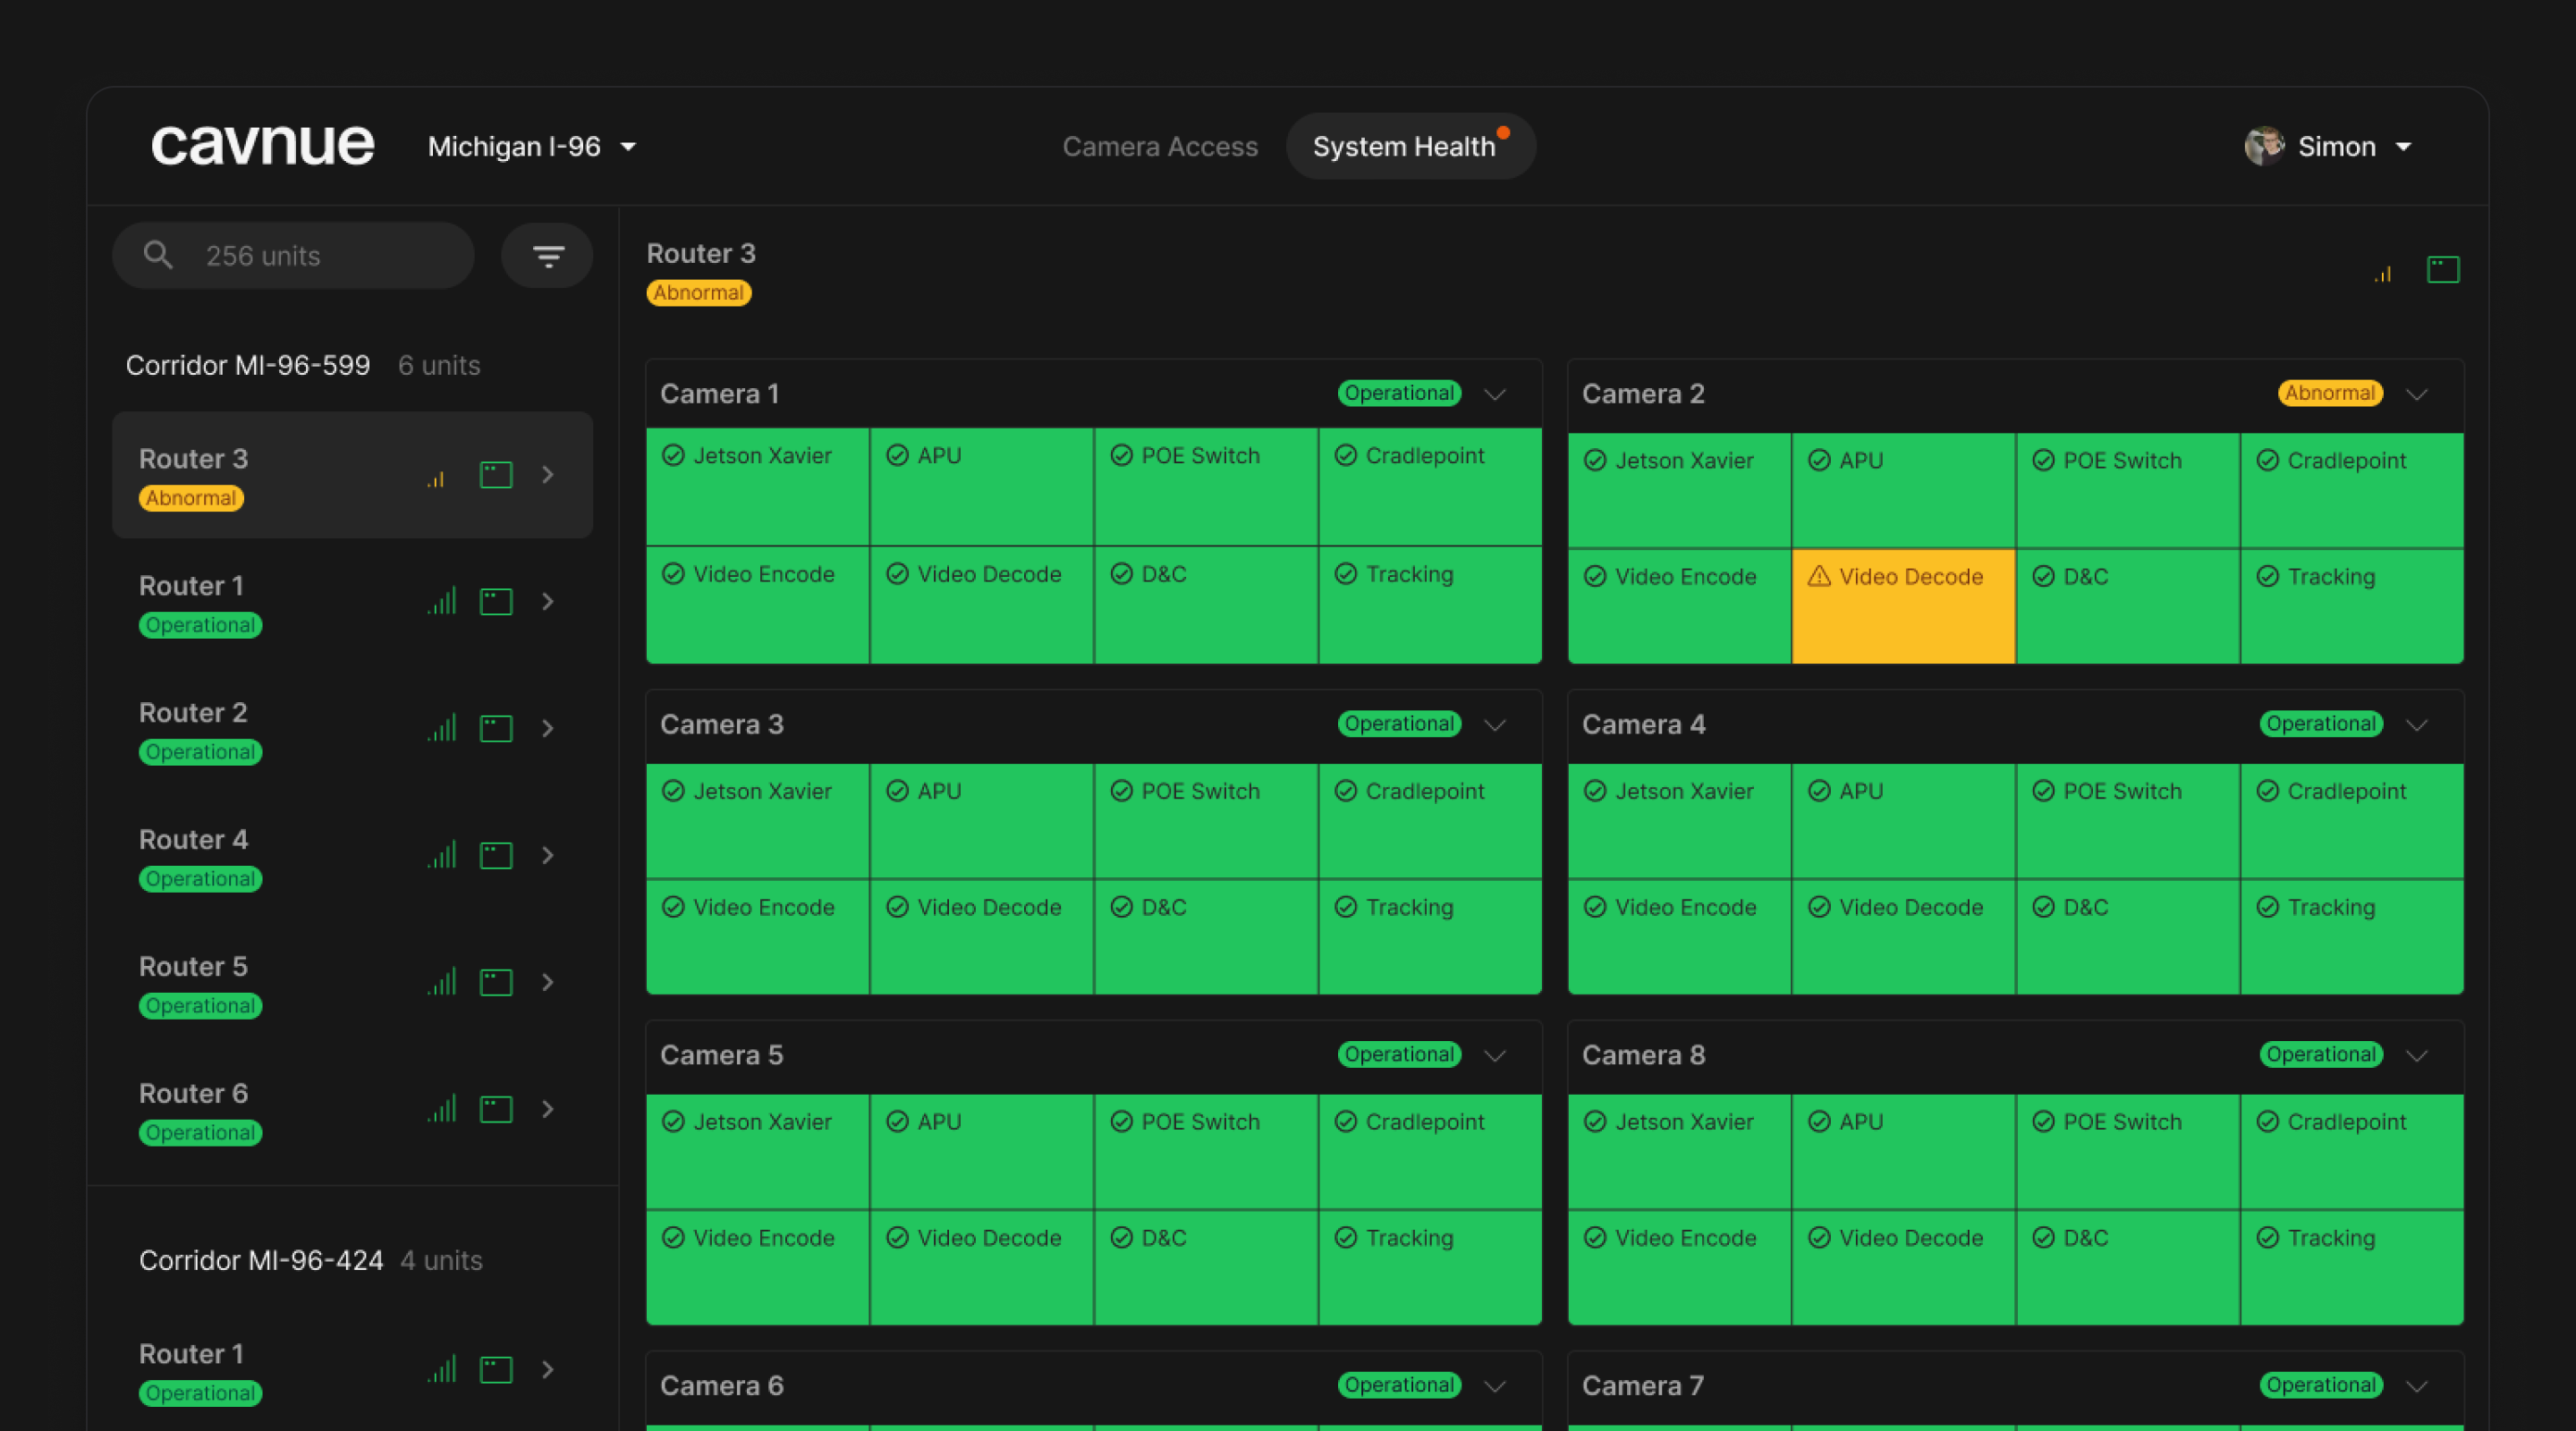Click the warning icon on Camera 2 Video Decode

(1819, 576)
